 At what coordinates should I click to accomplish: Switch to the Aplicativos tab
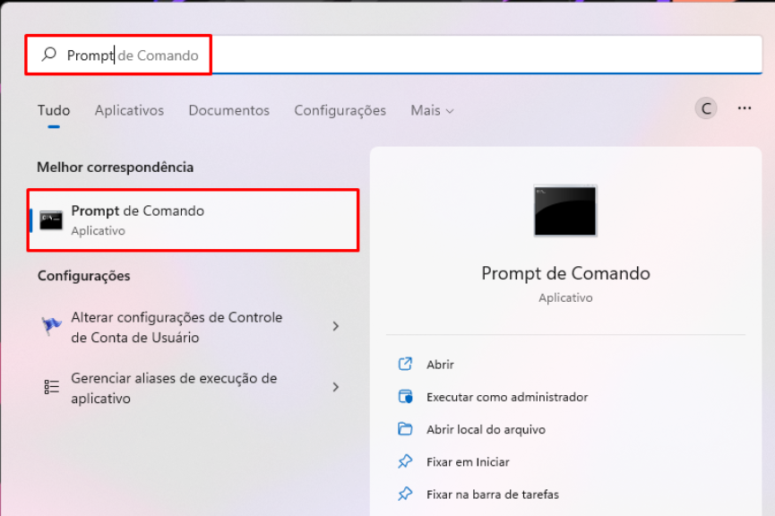[x=129, y=110]
